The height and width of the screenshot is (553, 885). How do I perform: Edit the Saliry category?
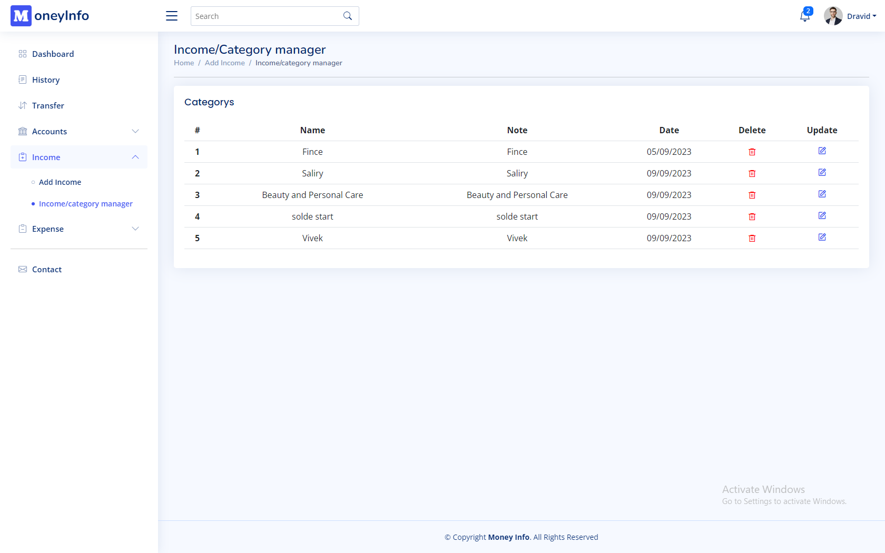click(x=822, y=173)
